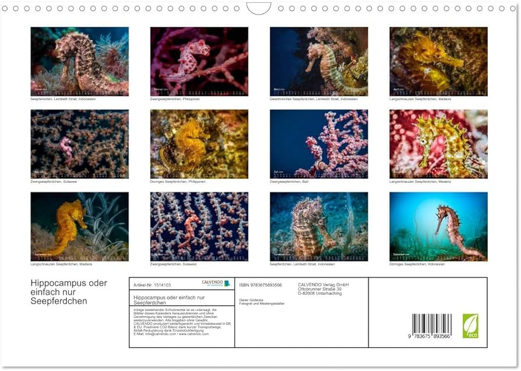Viewport: 521px width, 371px height.
Task: Click caption 'Dorniges Seepferdchen, Indonesien'
Action: tap(417, 264)
